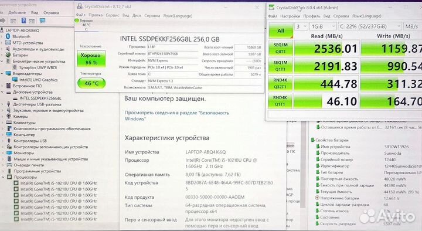The height and width of the screenshot is (231, 422).
Task: Click the forward arrow in Device Manager toolbar
Action: (3, 21)
